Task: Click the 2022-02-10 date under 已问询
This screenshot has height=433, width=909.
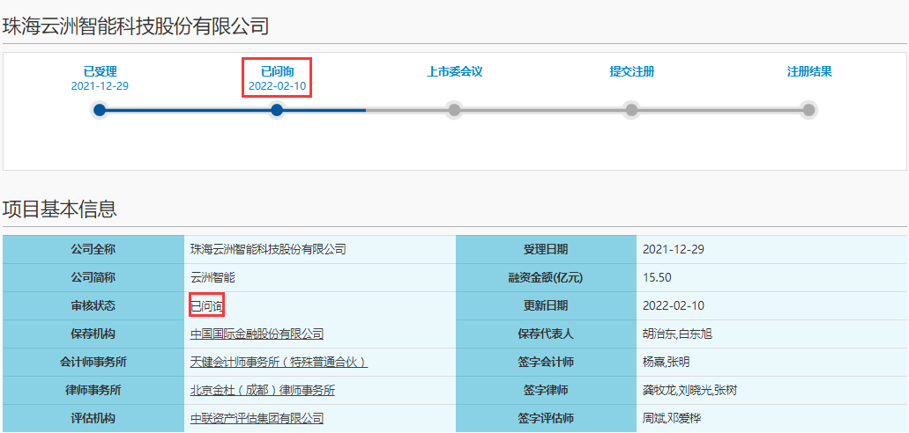Action: click(277, 86)
